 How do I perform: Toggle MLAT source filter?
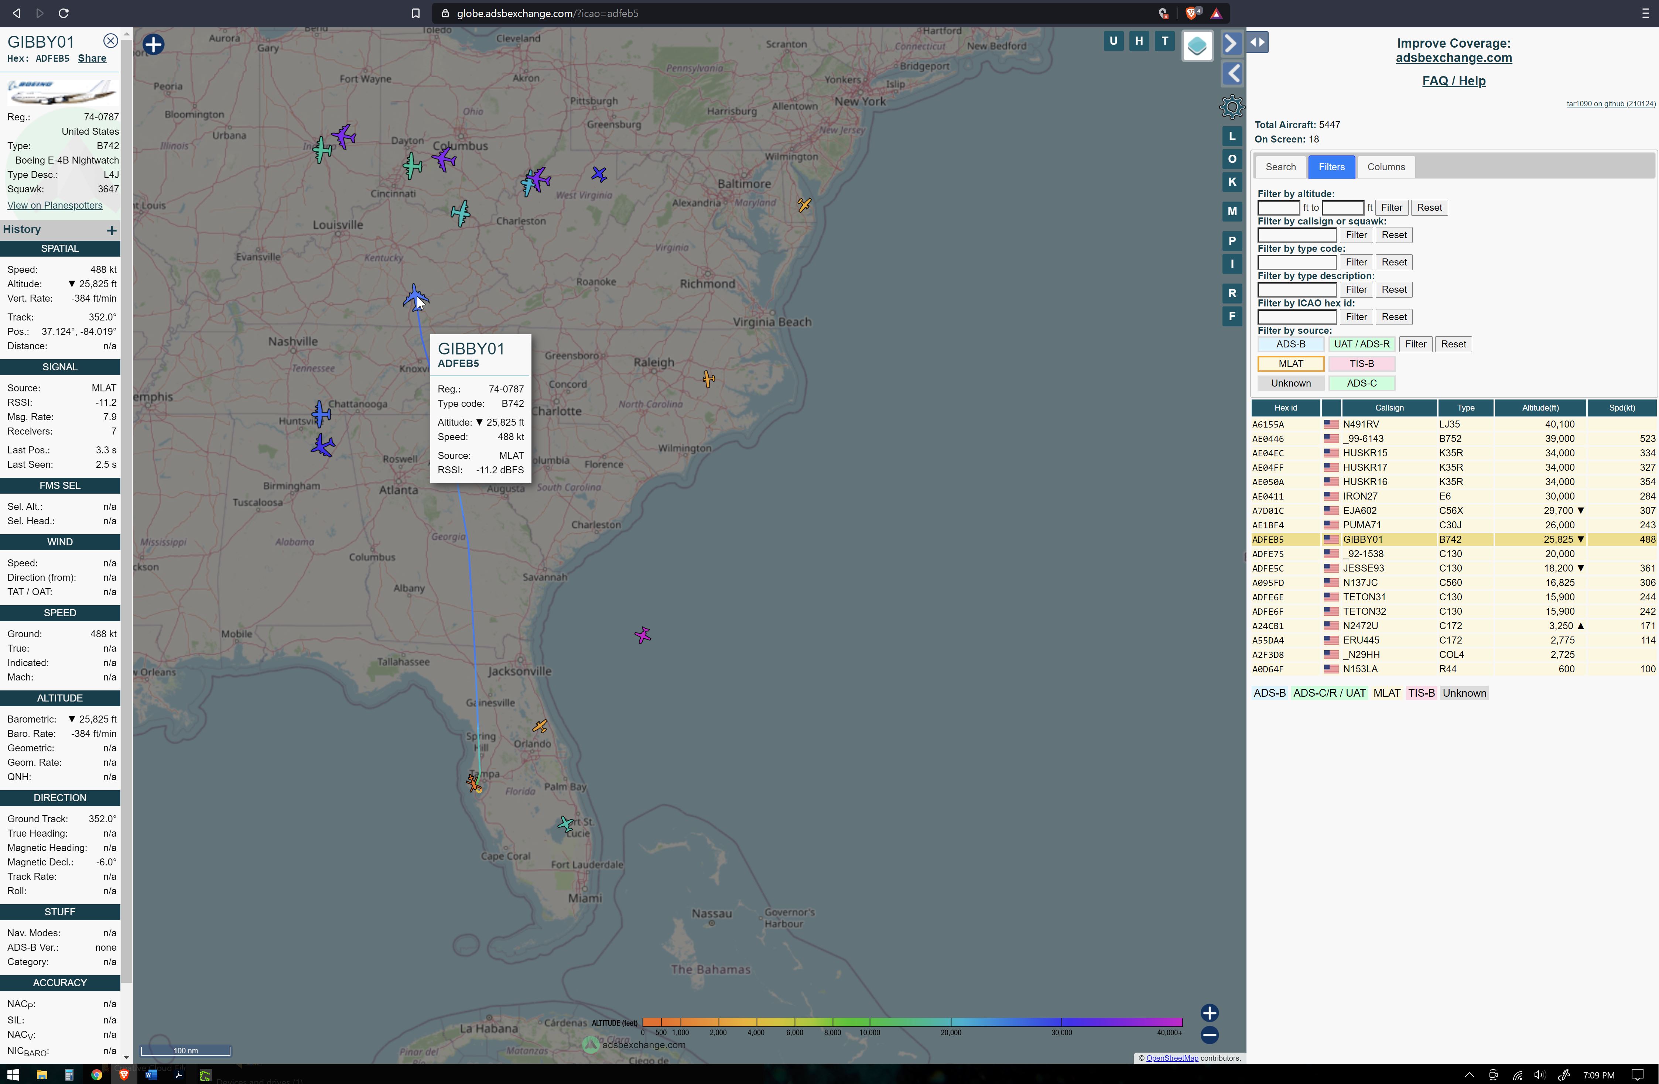click(x=1291, y=364)
